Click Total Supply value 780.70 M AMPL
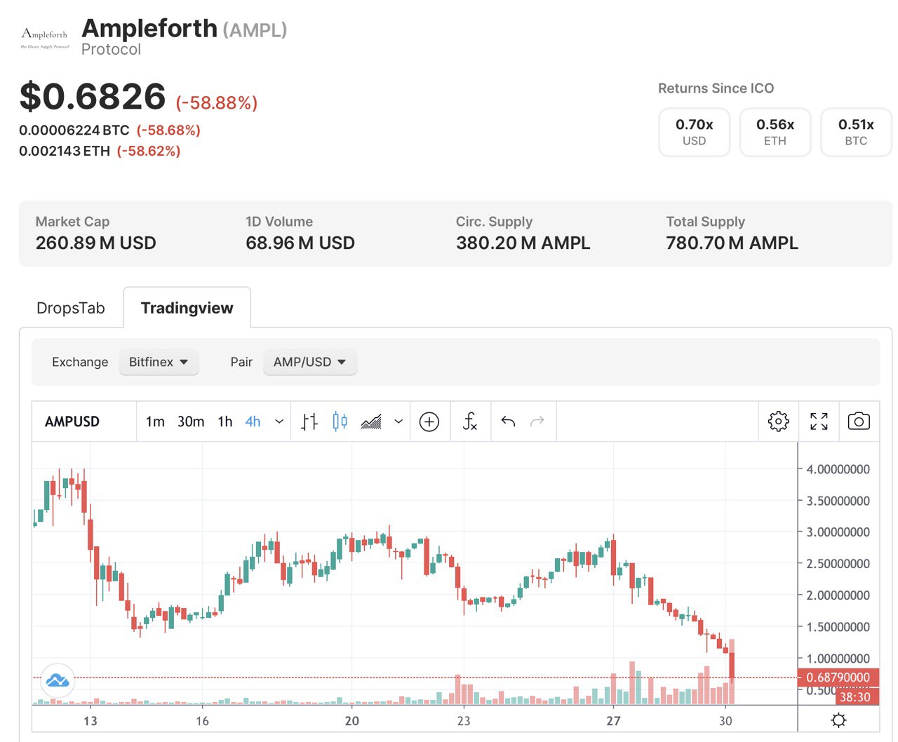 [732, 243]
